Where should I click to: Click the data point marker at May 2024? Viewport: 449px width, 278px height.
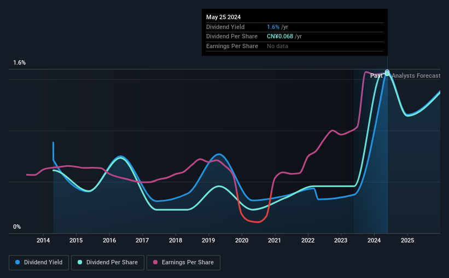coord(387,73)
